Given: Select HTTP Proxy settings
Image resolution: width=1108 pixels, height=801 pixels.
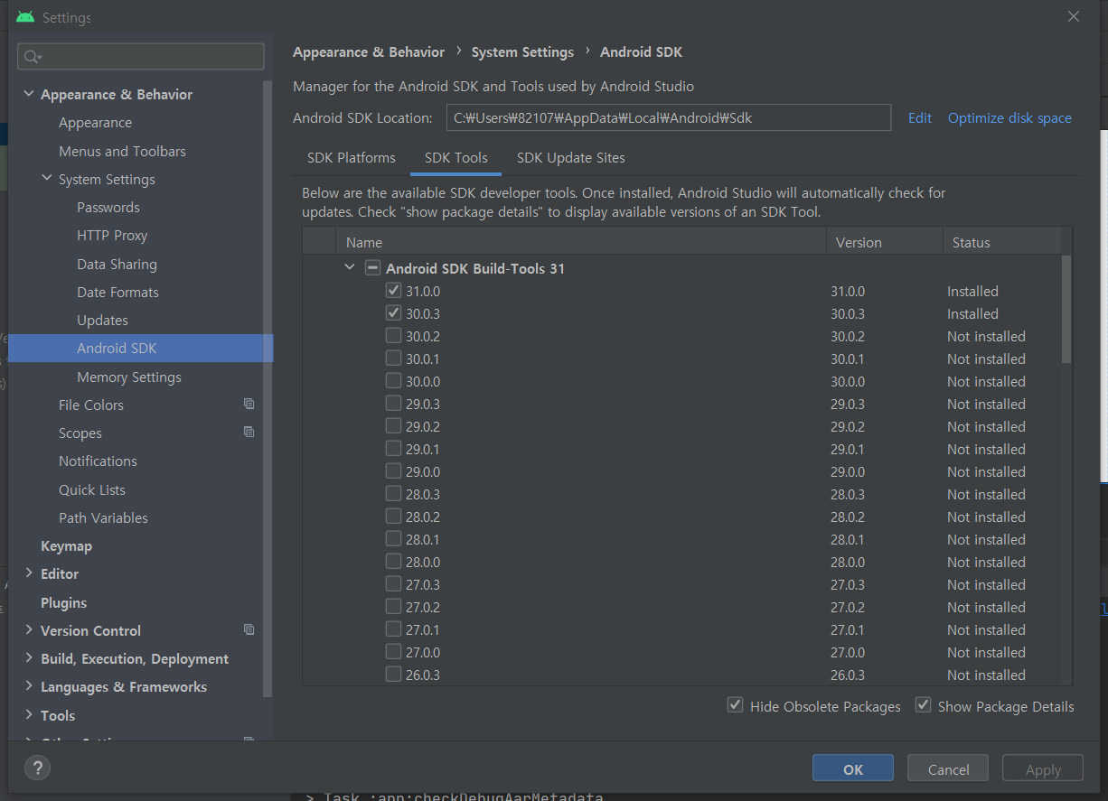Looking at the screenshot, I should [x=112, y=236].
